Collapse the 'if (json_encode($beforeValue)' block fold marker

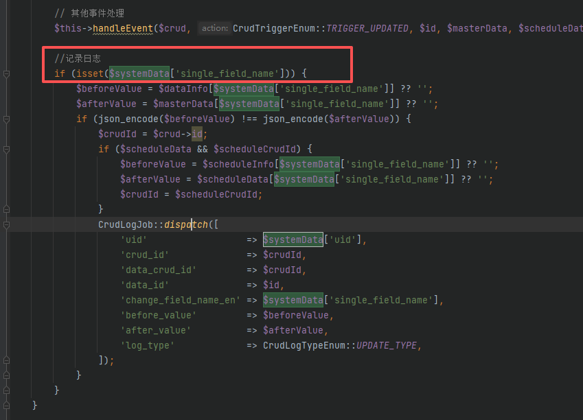click(x=6, y=119)
